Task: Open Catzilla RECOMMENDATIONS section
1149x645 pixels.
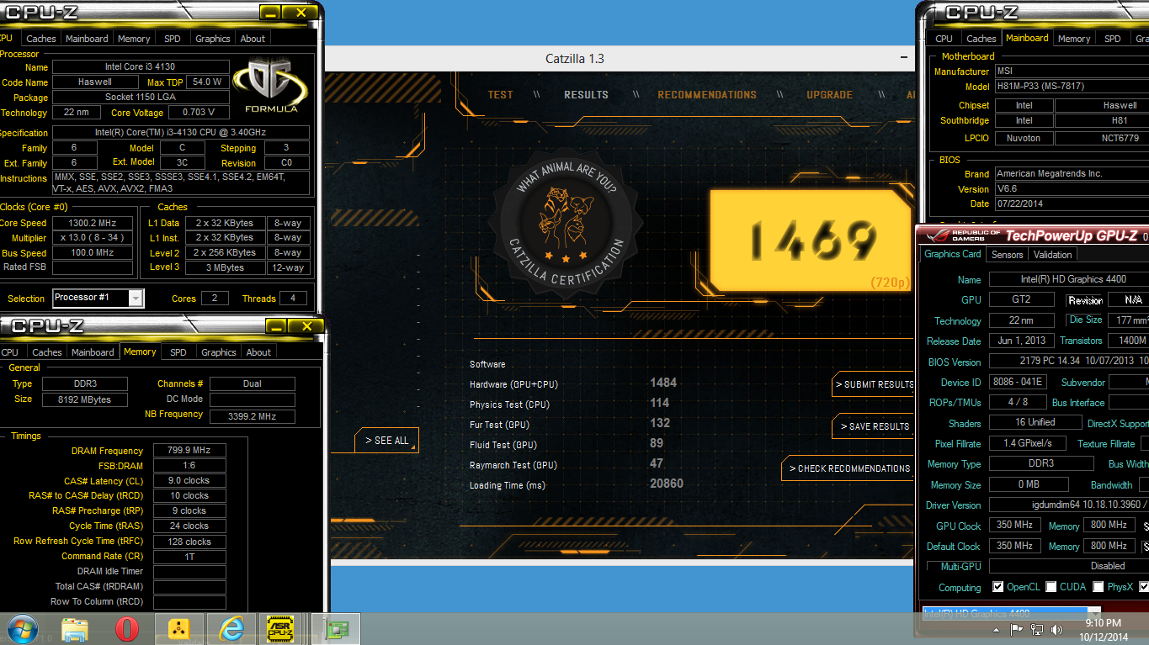Action: coord(707,95)
